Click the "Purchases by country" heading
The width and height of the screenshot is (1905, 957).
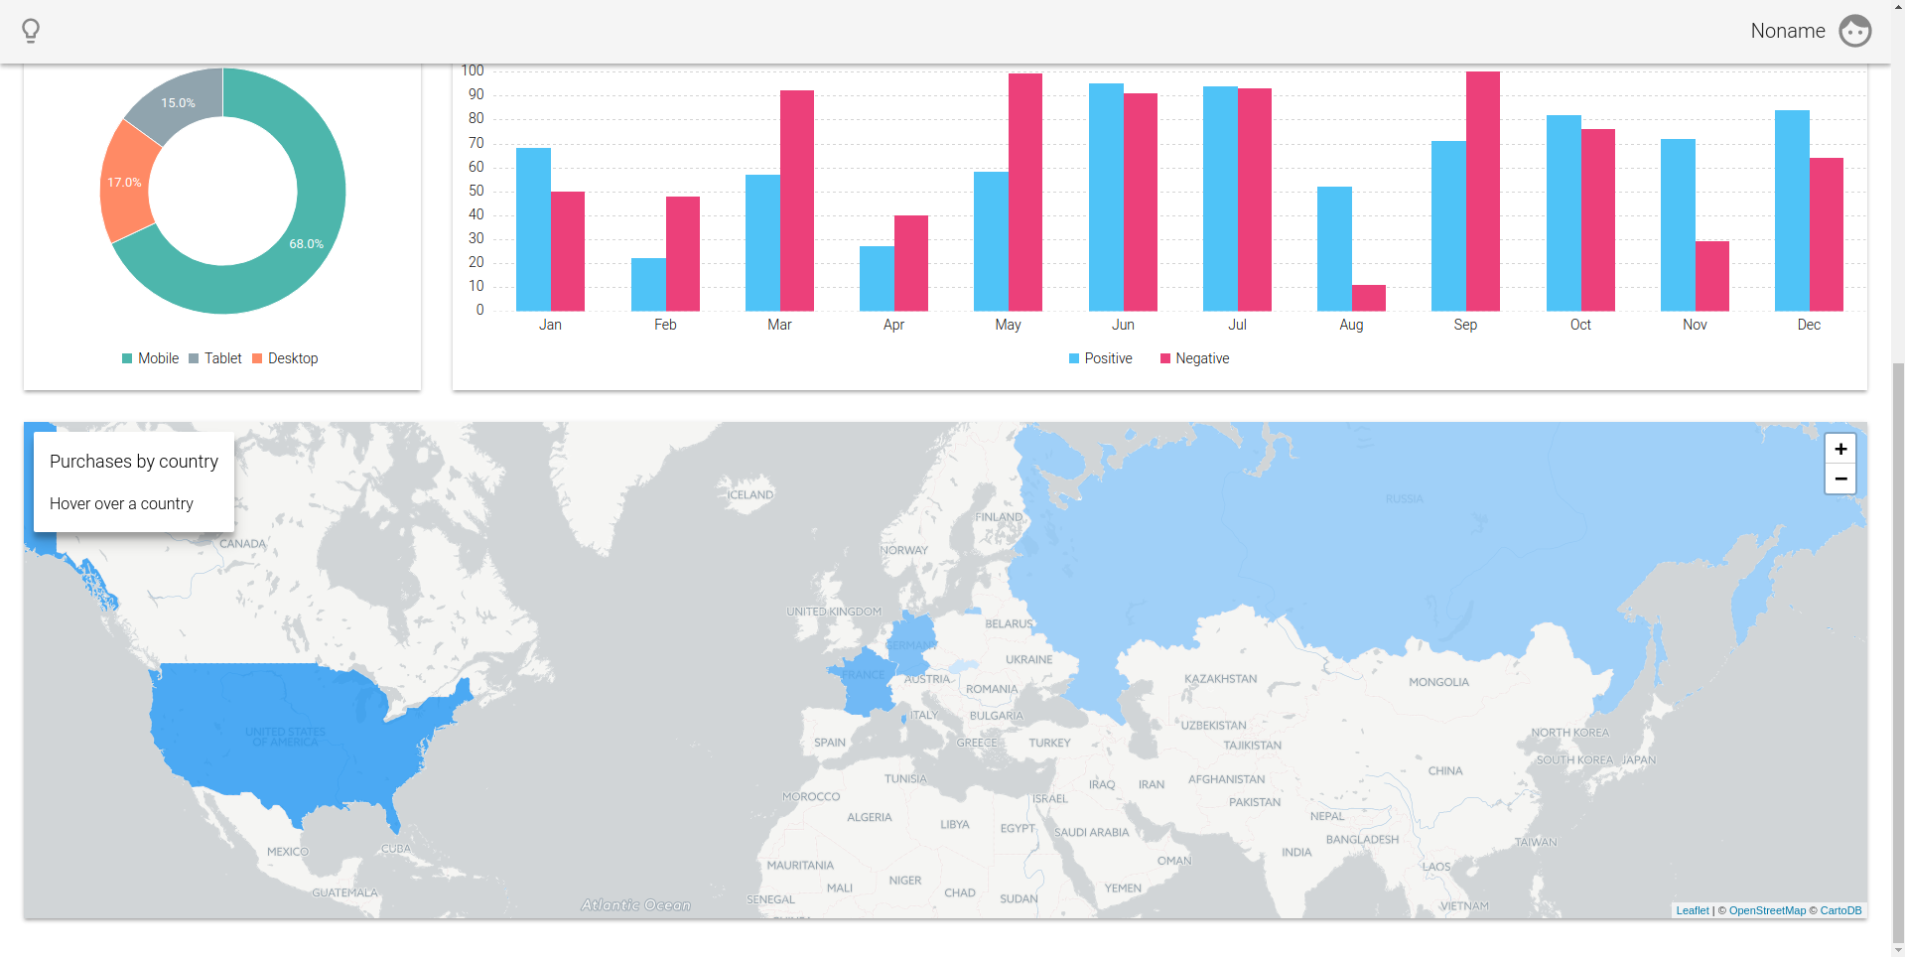pos(134,462)
